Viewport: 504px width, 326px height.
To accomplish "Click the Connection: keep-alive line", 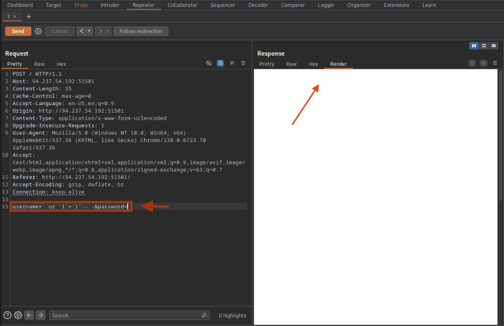I will pos(48,192).
